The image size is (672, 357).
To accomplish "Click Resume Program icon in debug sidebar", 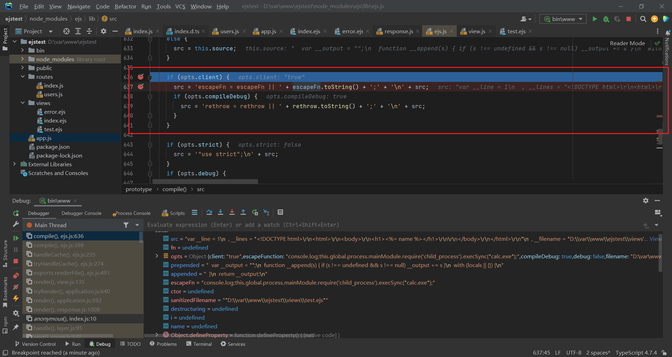I will click(16, 238).
